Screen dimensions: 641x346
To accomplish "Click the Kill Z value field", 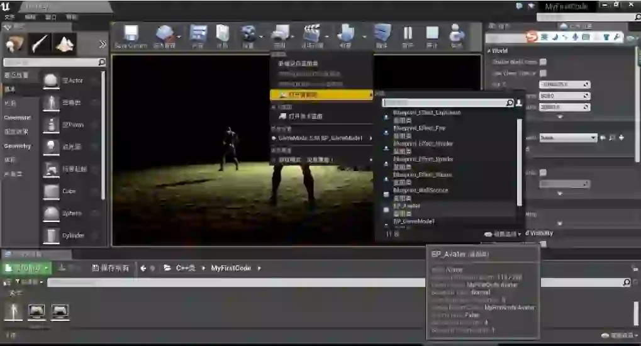I will tap(564, 84).
